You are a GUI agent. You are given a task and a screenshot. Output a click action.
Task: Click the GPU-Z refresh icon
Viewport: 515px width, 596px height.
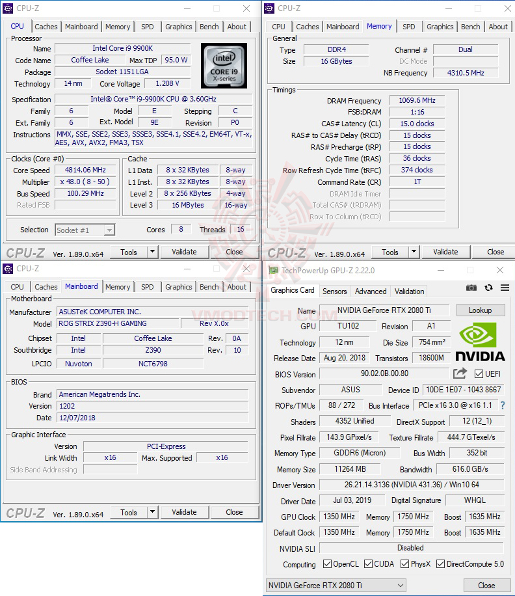pos(488,288)
